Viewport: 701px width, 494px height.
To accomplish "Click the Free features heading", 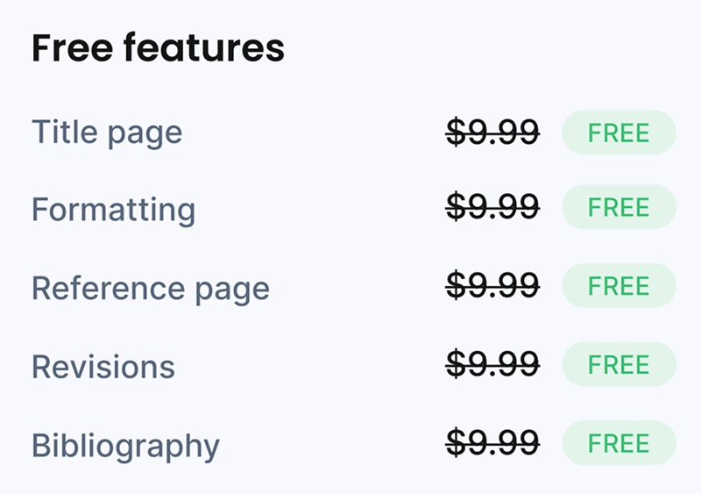I will [x=158, y=48].
